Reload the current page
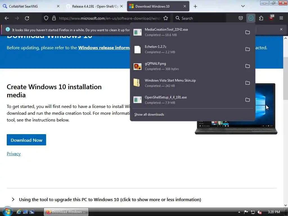The width and height of the screenshot is (288, 216). 27,18
